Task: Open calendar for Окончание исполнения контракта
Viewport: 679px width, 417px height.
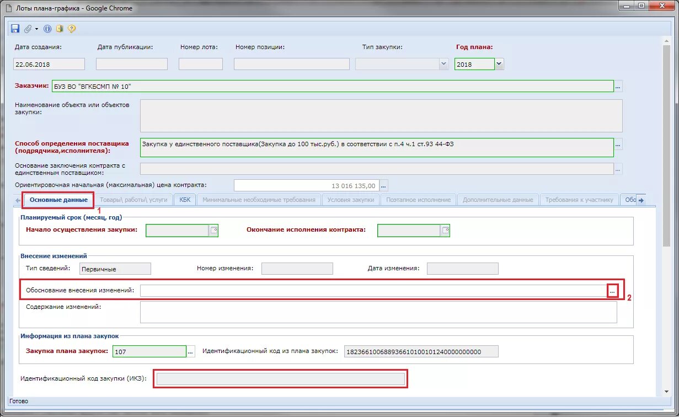Action: [x=445, y=231]
